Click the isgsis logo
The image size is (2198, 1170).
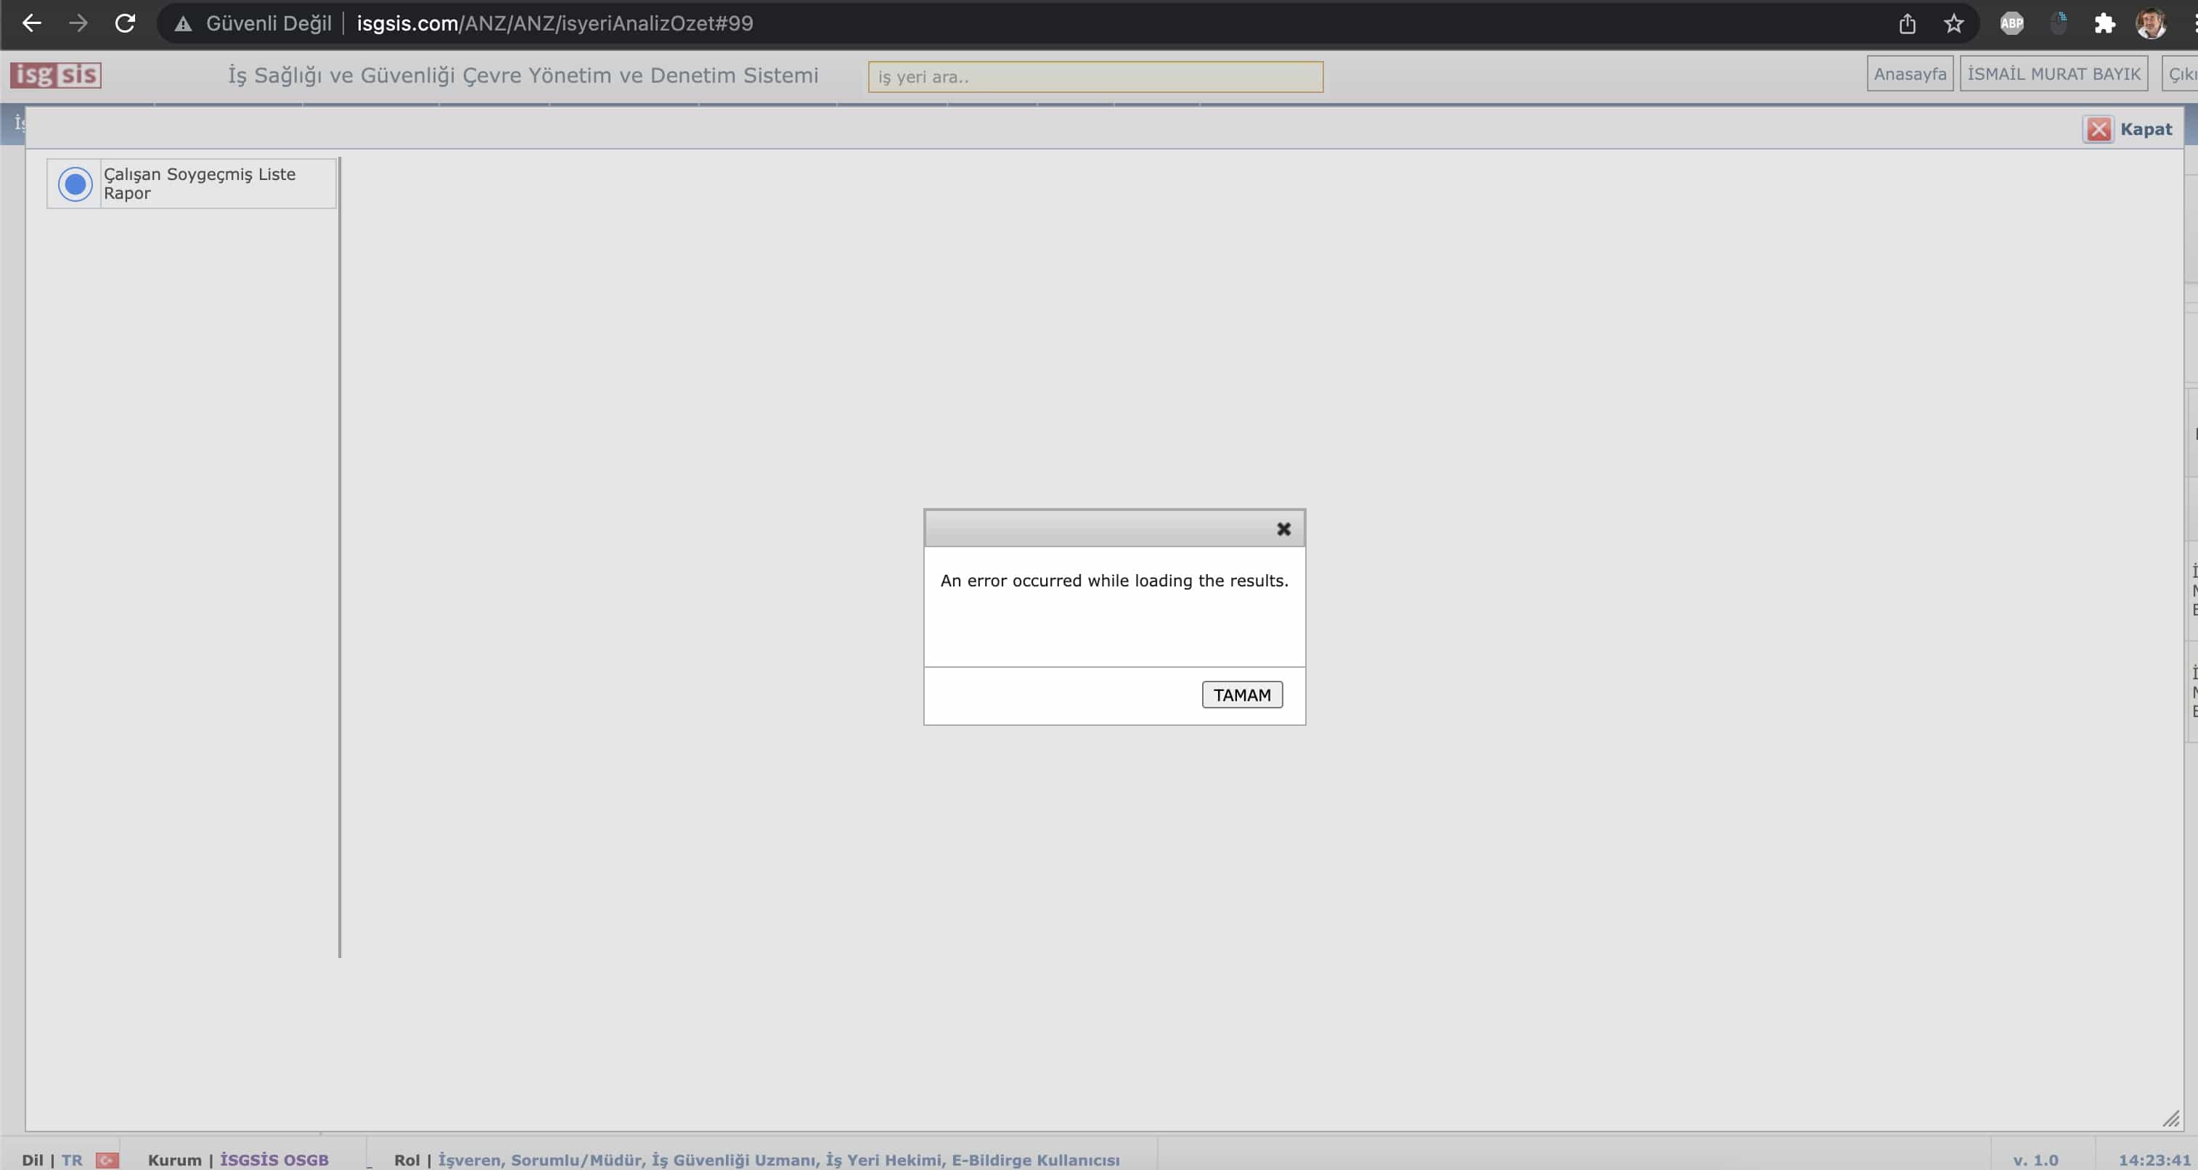(x=55, y=75)
